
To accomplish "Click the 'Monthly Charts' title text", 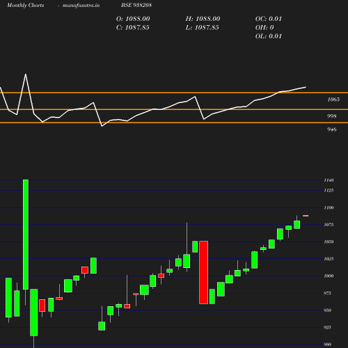I will click(26, 5).
